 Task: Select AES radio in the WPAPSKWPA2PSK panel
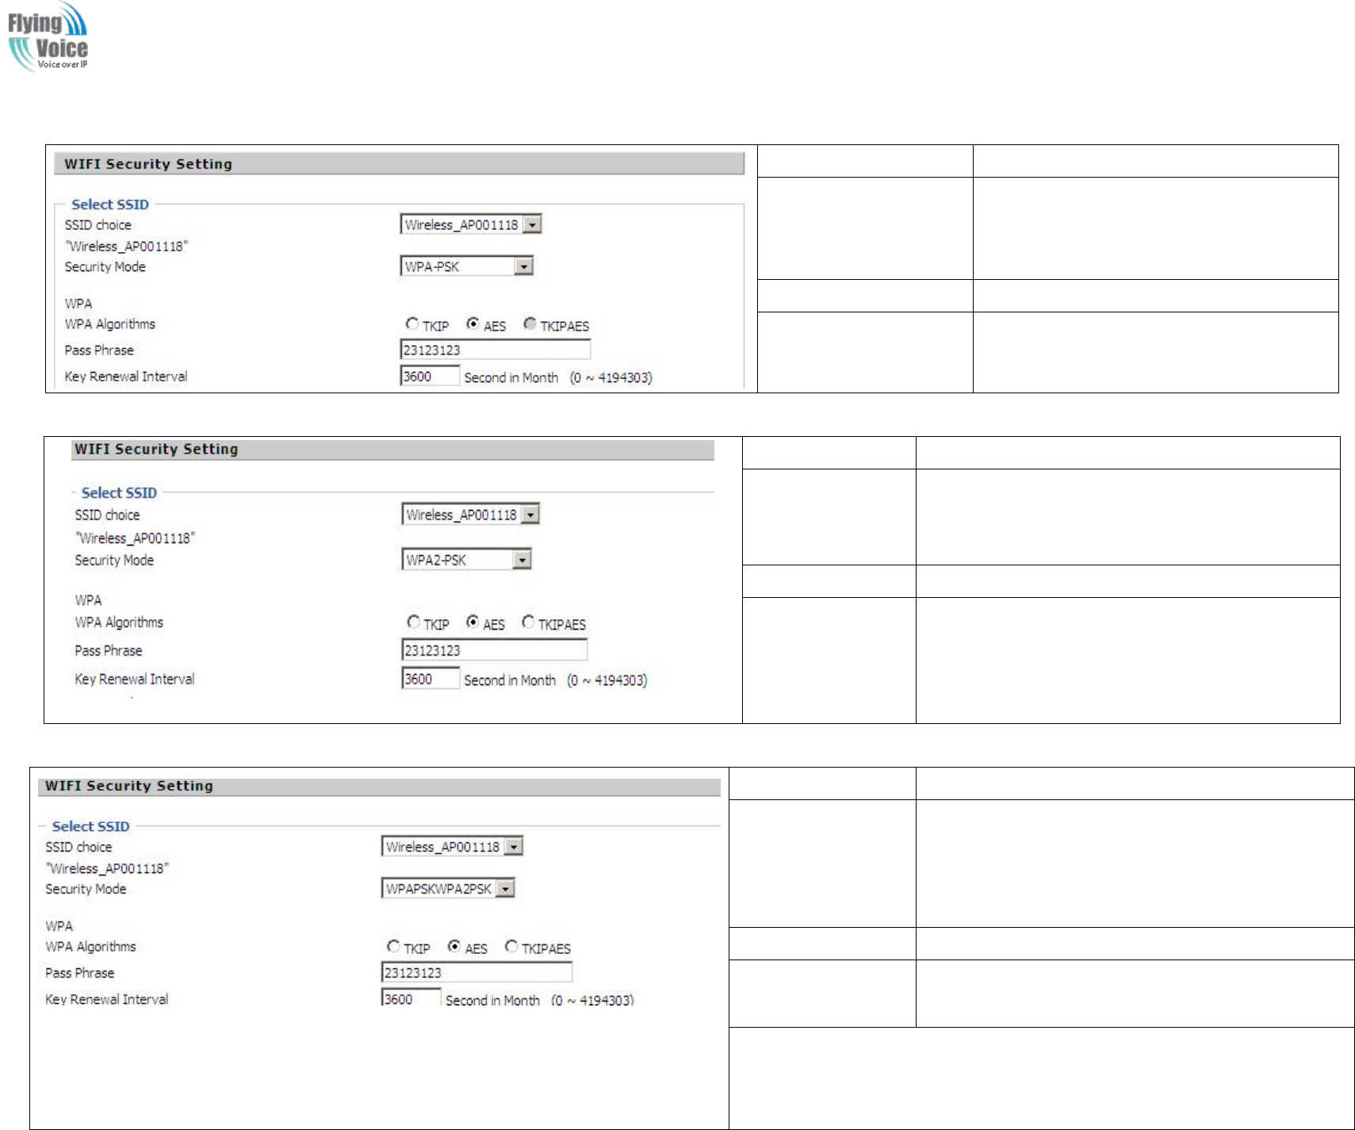454,946
